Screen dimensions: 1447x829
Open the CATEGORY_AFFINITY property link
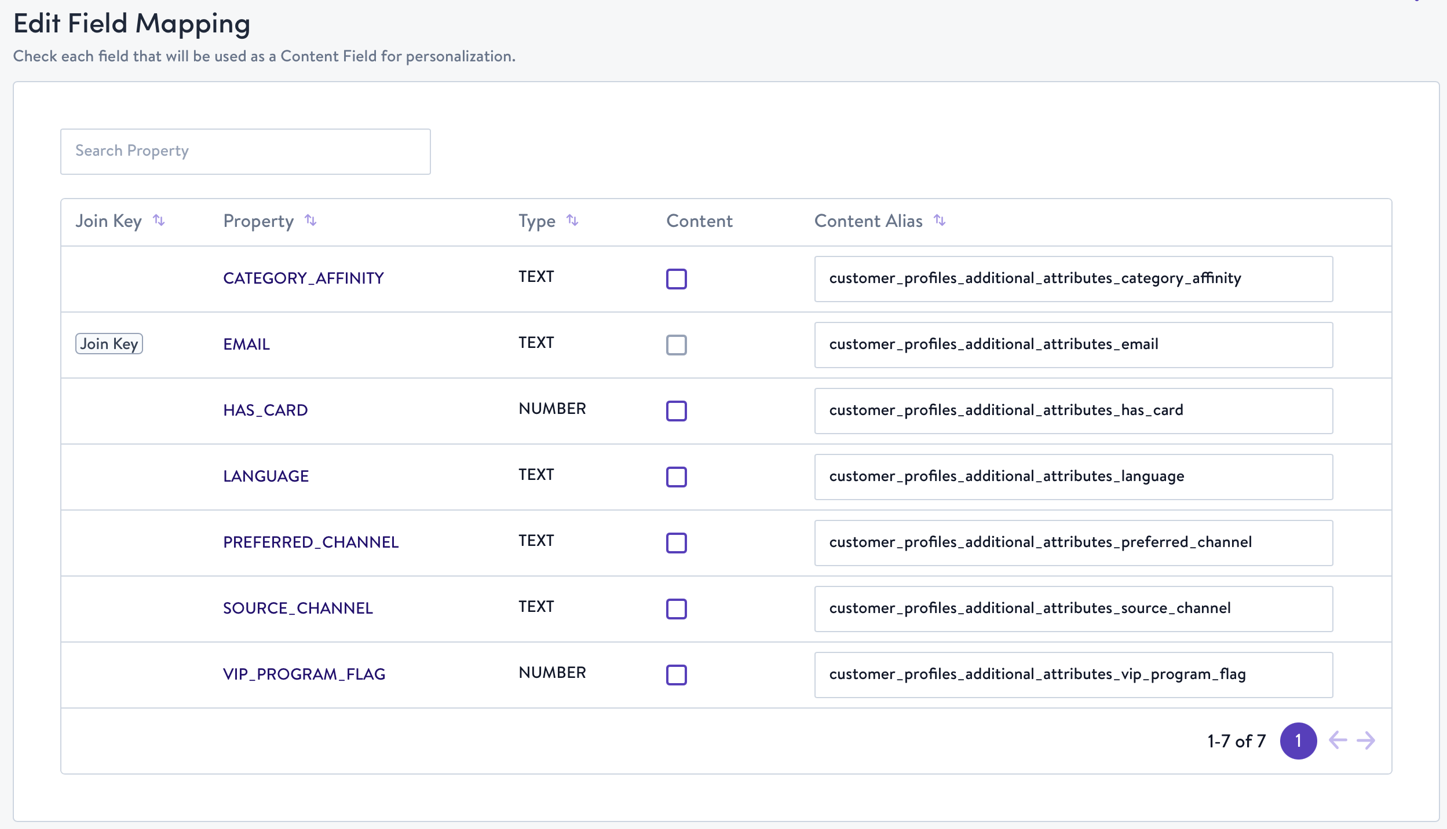304,278
